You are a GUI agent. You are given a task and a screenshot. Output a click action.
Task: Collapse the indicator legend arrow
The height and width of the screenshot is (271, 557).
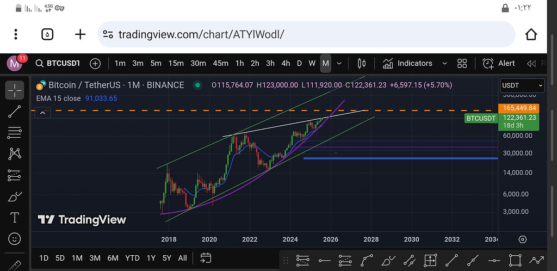click(42, 113)
